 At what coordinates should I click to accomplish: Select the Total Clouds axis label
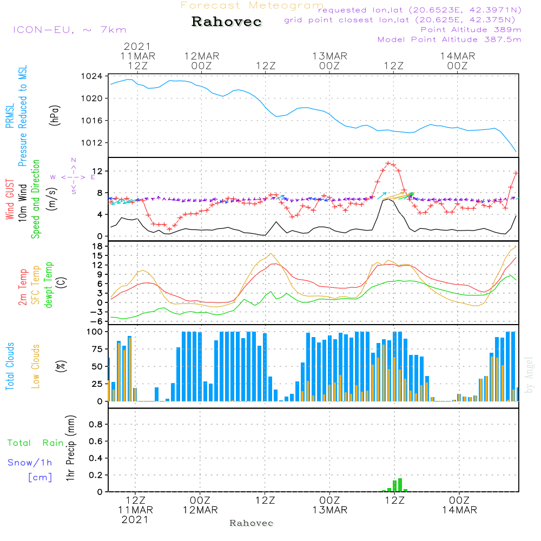[x=9, y=366]
